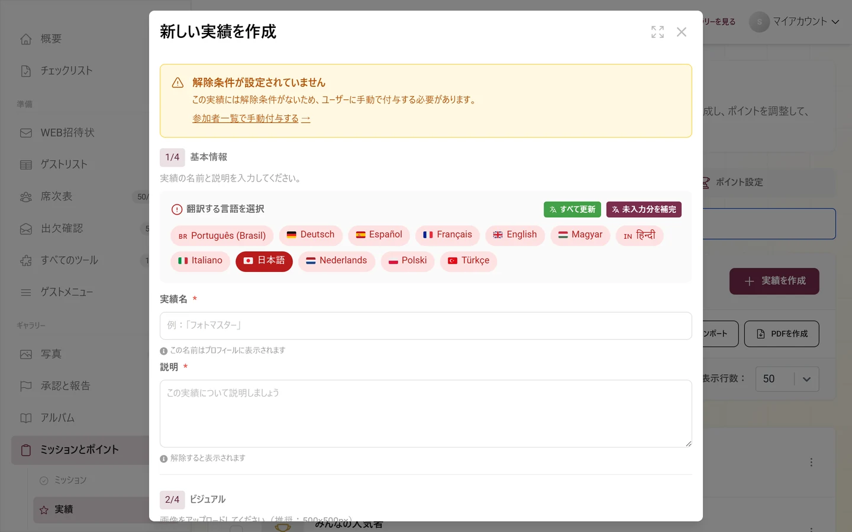
Task: Click the 出欠確認 mail icon
Action: click(x=26, y=229)
